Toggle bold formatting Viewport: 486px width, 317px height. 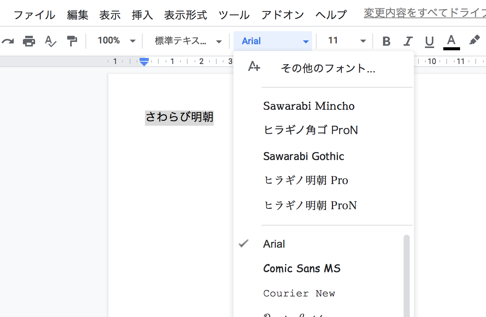point(386,41)
